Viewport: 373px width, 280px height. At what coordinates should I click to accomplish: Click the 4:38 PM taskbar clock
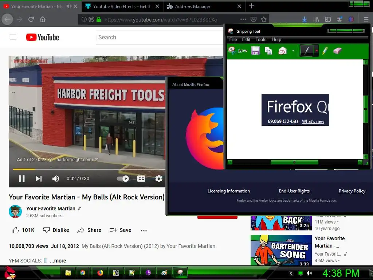(341, 273)
